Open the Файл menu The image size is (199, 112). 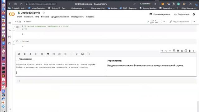coord(19,17)
